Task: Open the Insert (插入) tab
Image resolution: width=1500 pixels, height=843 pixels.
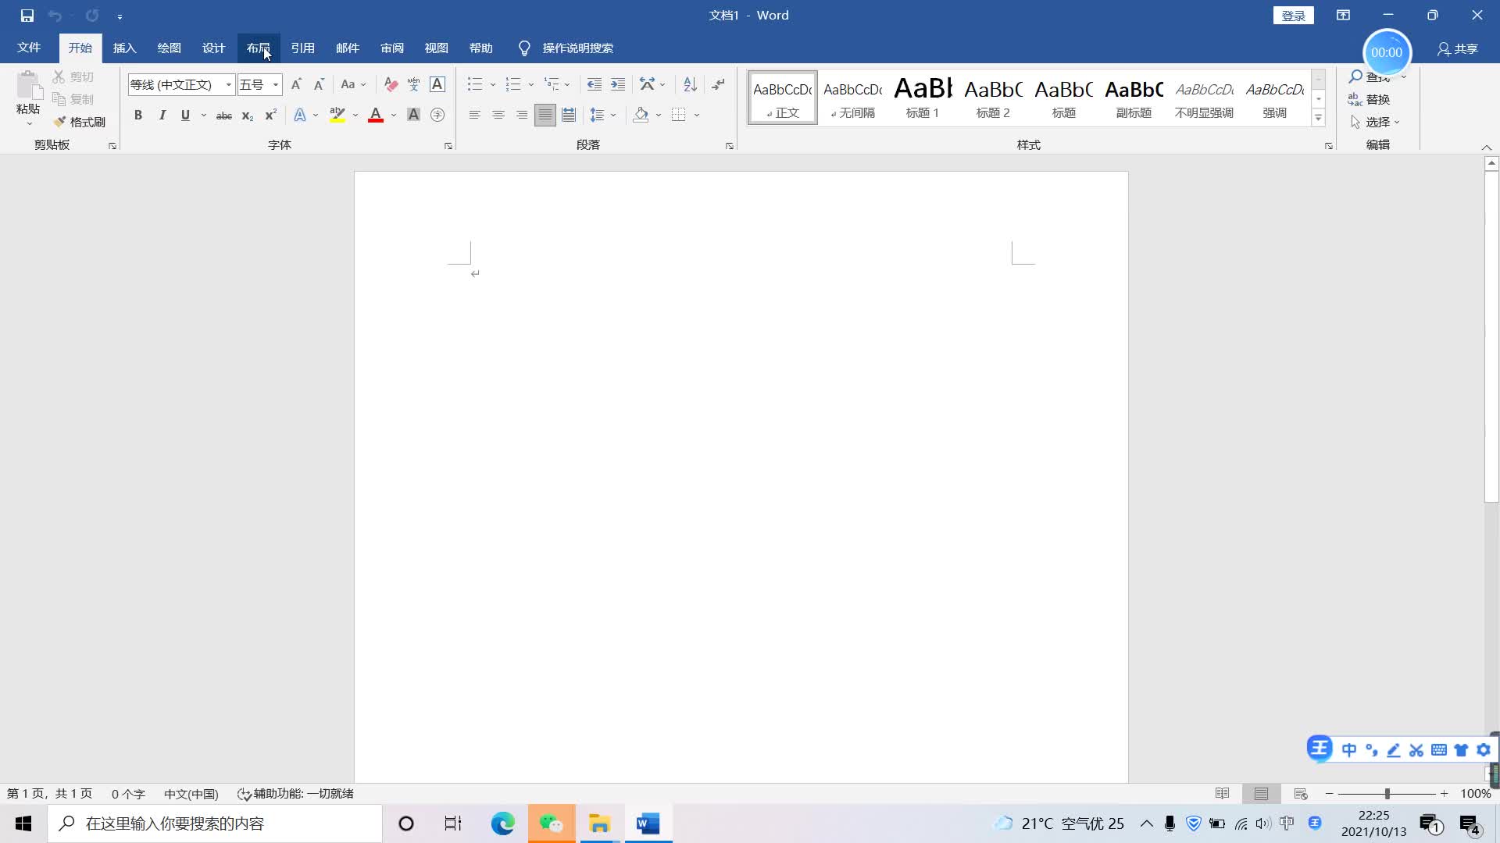Action: coord(124,48)
